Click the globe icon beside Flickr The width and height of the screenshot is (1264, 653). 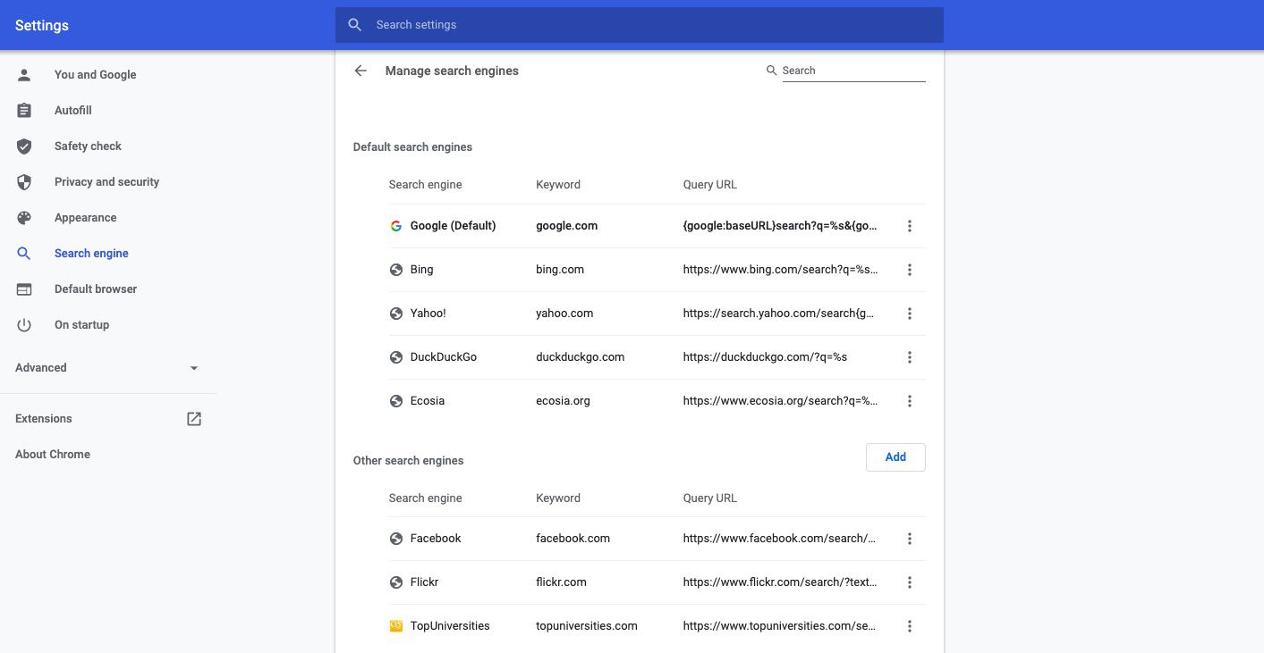[396, 582]
